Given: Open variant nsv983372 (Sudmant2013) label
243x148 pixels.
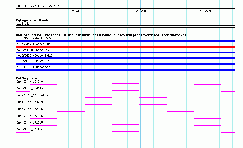Looking at the screenshot, I should click(x=35, y=67).
